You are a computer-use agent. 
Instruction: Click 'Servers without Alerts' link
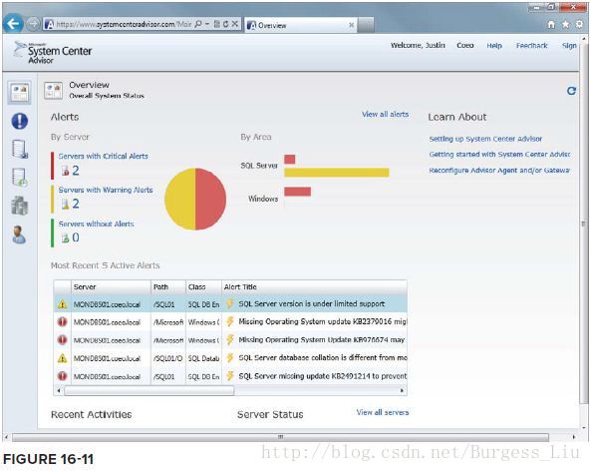pos(96,224)
